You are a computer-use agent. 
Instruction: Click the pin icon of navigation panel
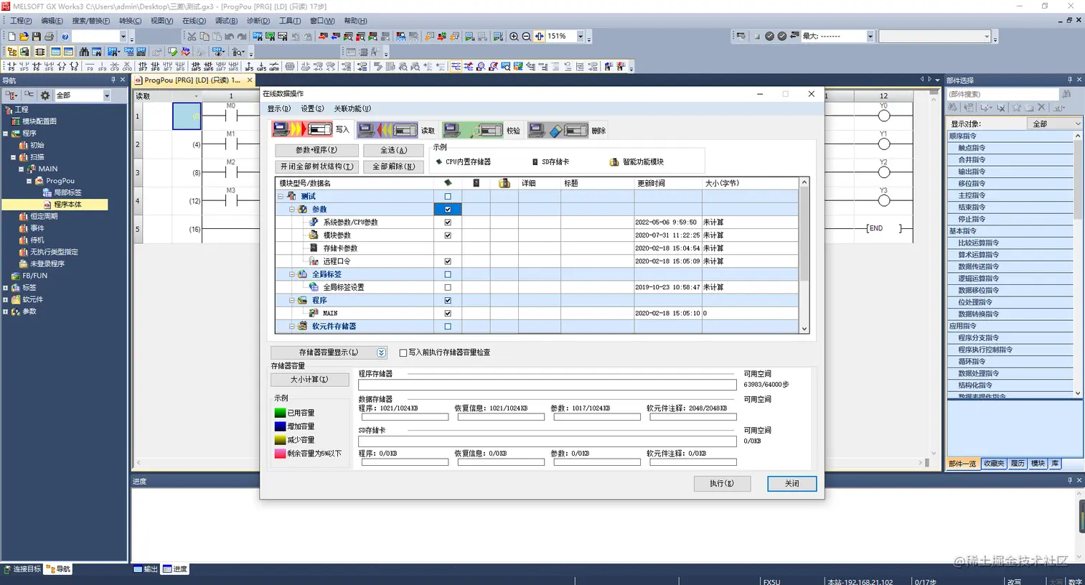113,80
